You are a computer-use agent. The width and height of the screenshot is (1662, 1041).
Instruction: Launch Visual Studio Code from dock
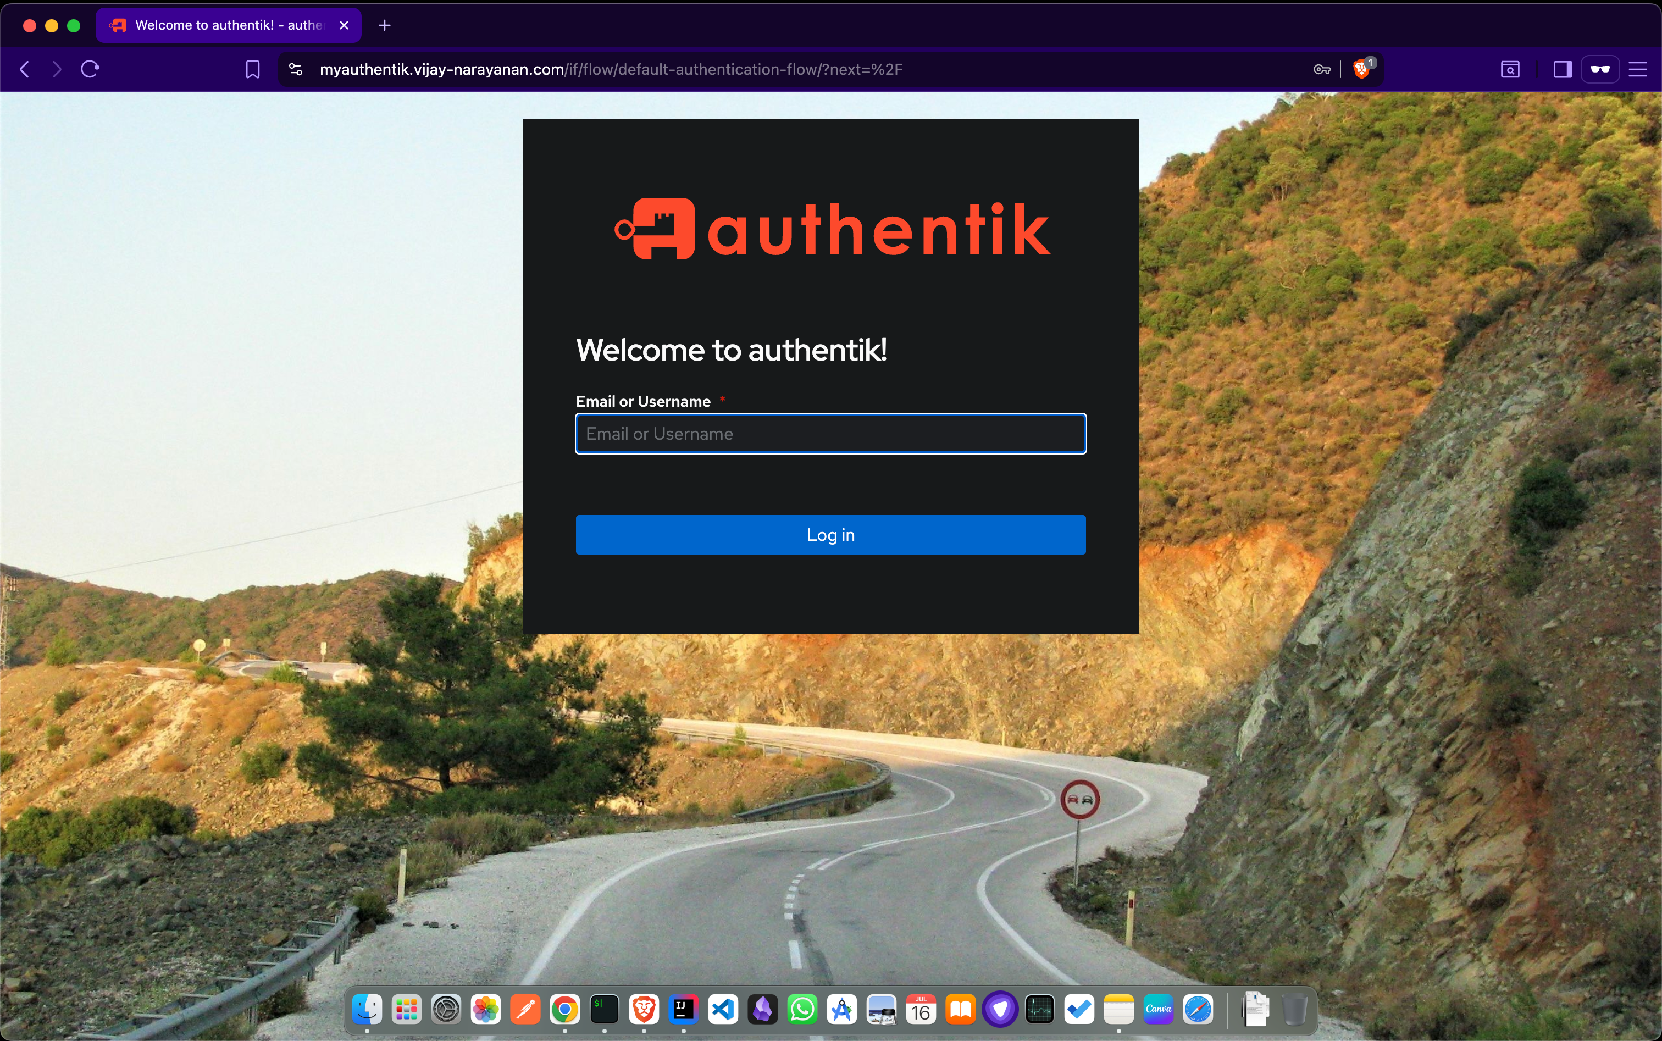[723, 1009]
